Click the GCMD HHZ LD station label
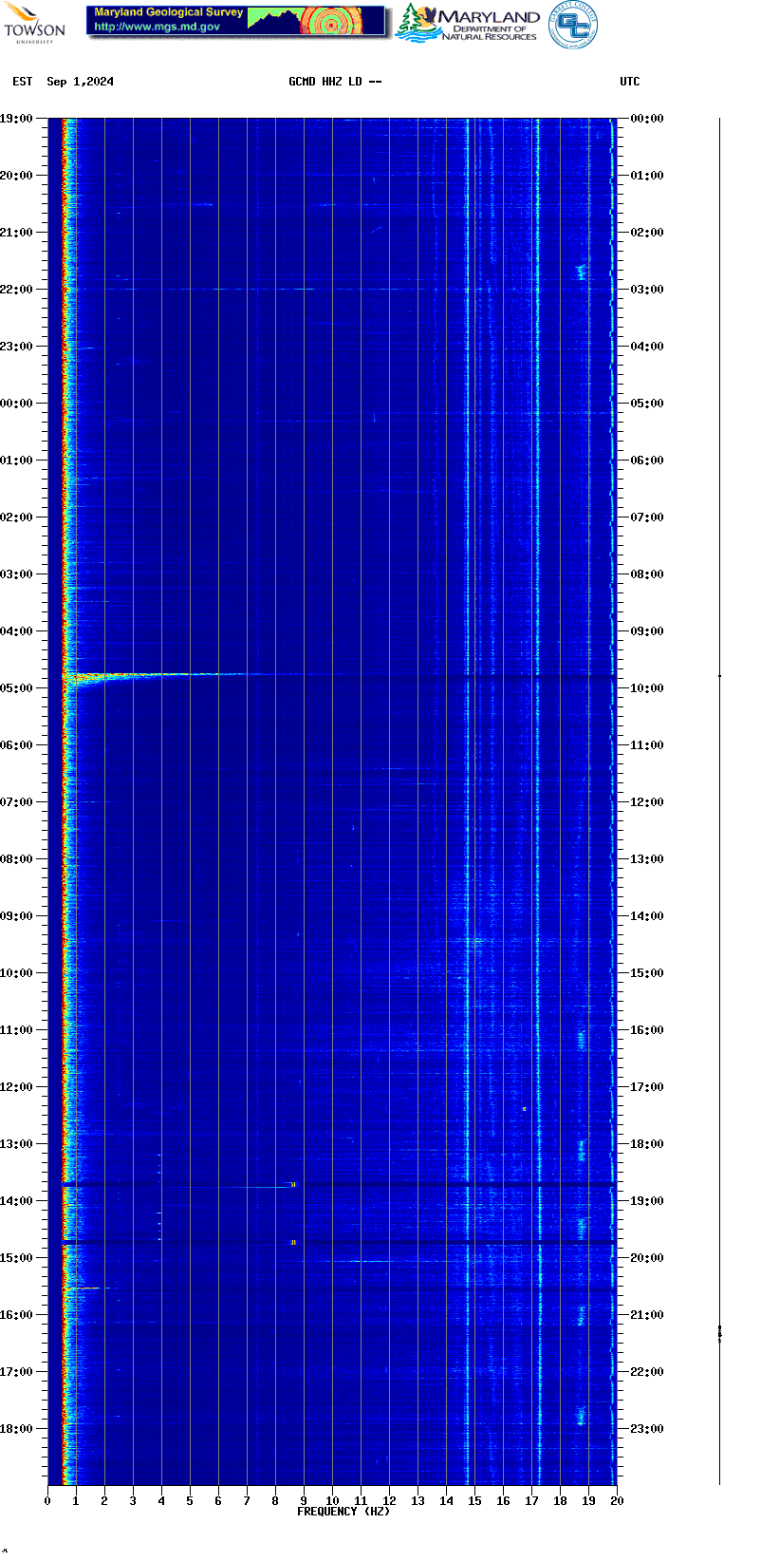 pos(334,82)
